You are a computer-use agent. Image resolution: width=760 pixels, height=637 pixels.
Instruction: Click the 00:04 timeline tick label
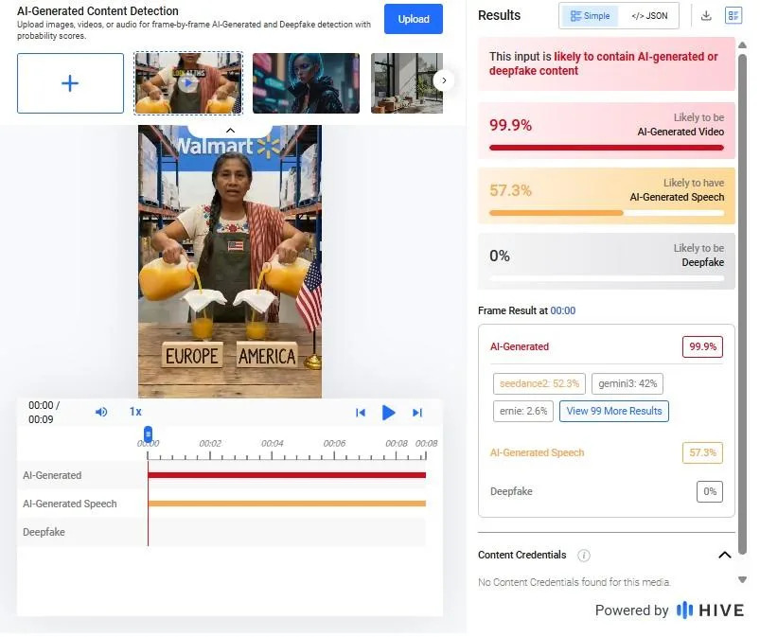[x=272, y=443]
